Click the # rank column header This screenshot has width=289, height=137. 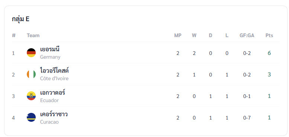[14, 35]
